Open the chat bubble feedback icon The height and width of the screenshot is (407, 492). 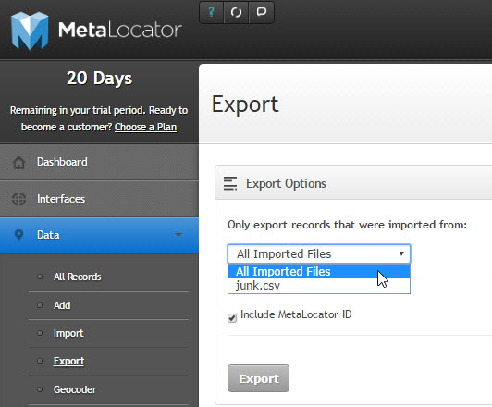pos(262,12)
